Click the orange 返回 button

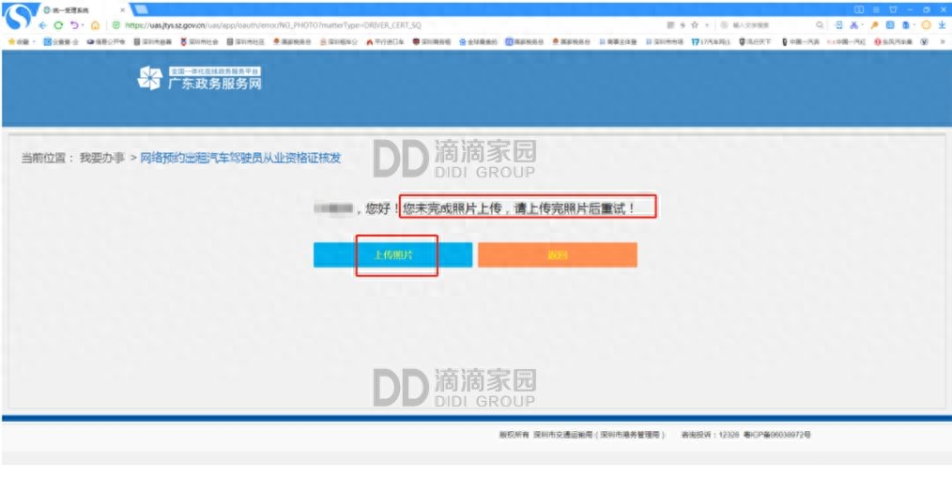[558, 254]
